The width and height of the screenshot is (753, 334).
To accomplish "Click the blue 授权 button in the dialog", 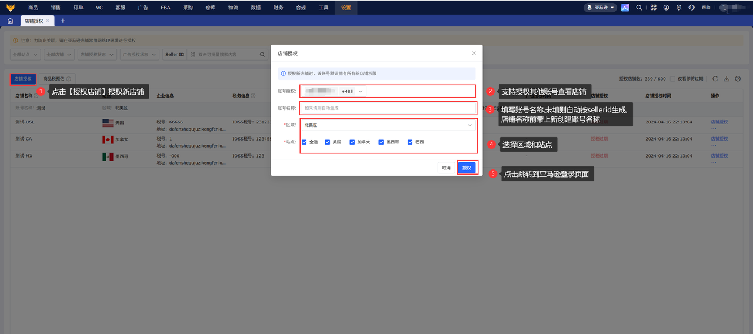I will (x=467, y=168).
